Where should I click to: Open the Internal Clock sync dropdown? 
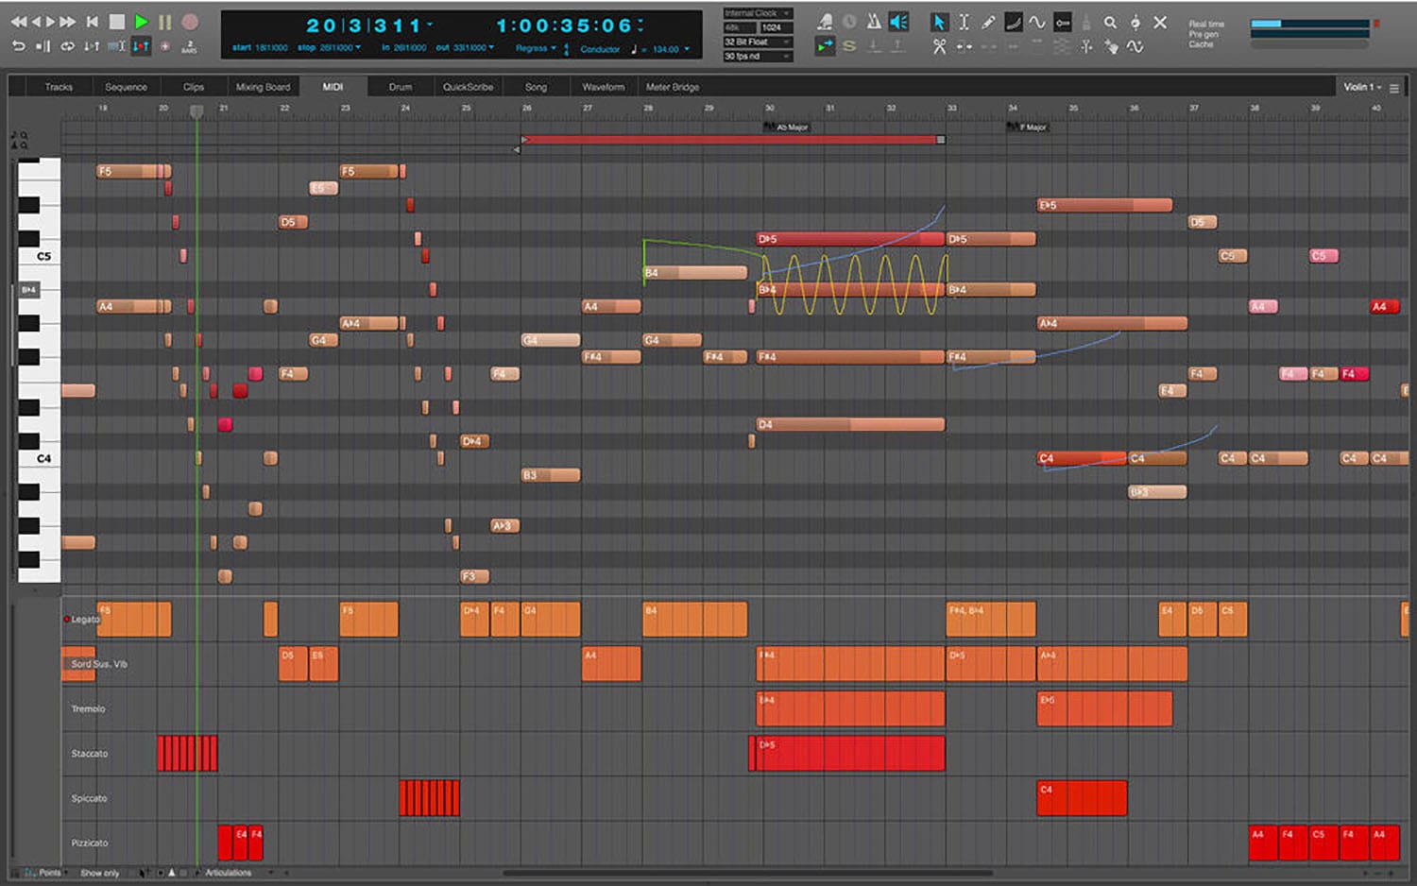(x=758, y=13)
